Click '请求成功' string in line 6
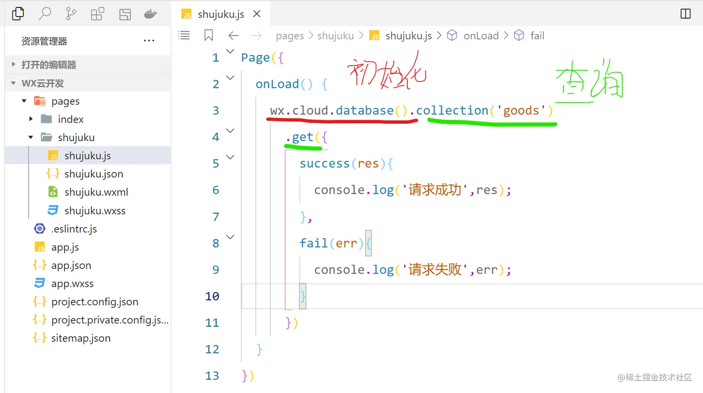The image size is (703, 393). coord(435,190)
